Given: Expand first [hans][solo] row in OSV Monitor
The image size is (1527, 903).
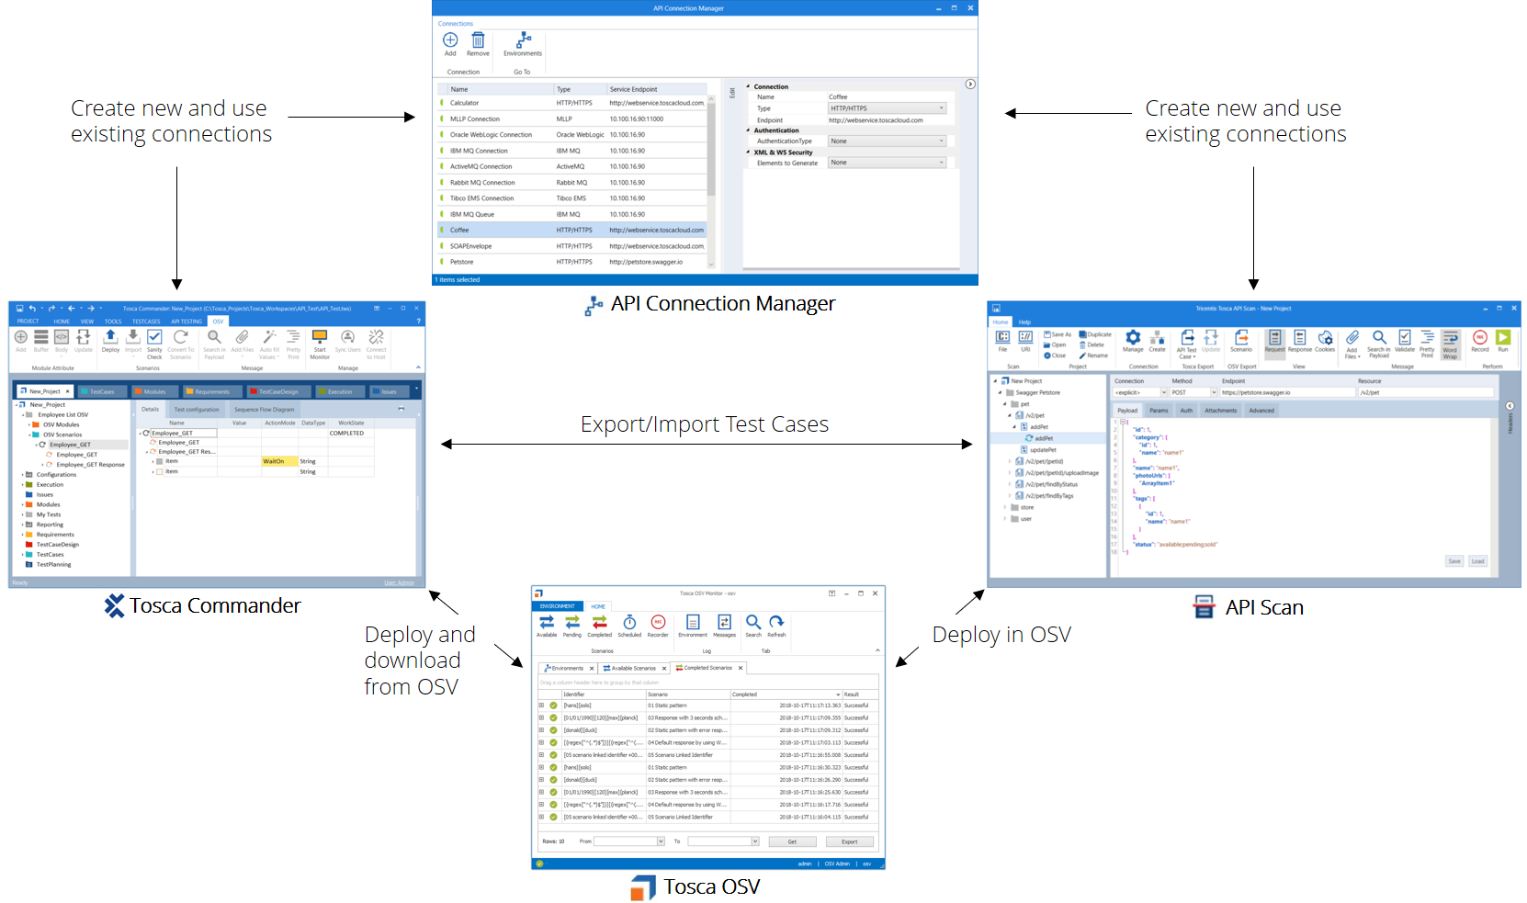Looking at the screenshot, I should (541, 705).
